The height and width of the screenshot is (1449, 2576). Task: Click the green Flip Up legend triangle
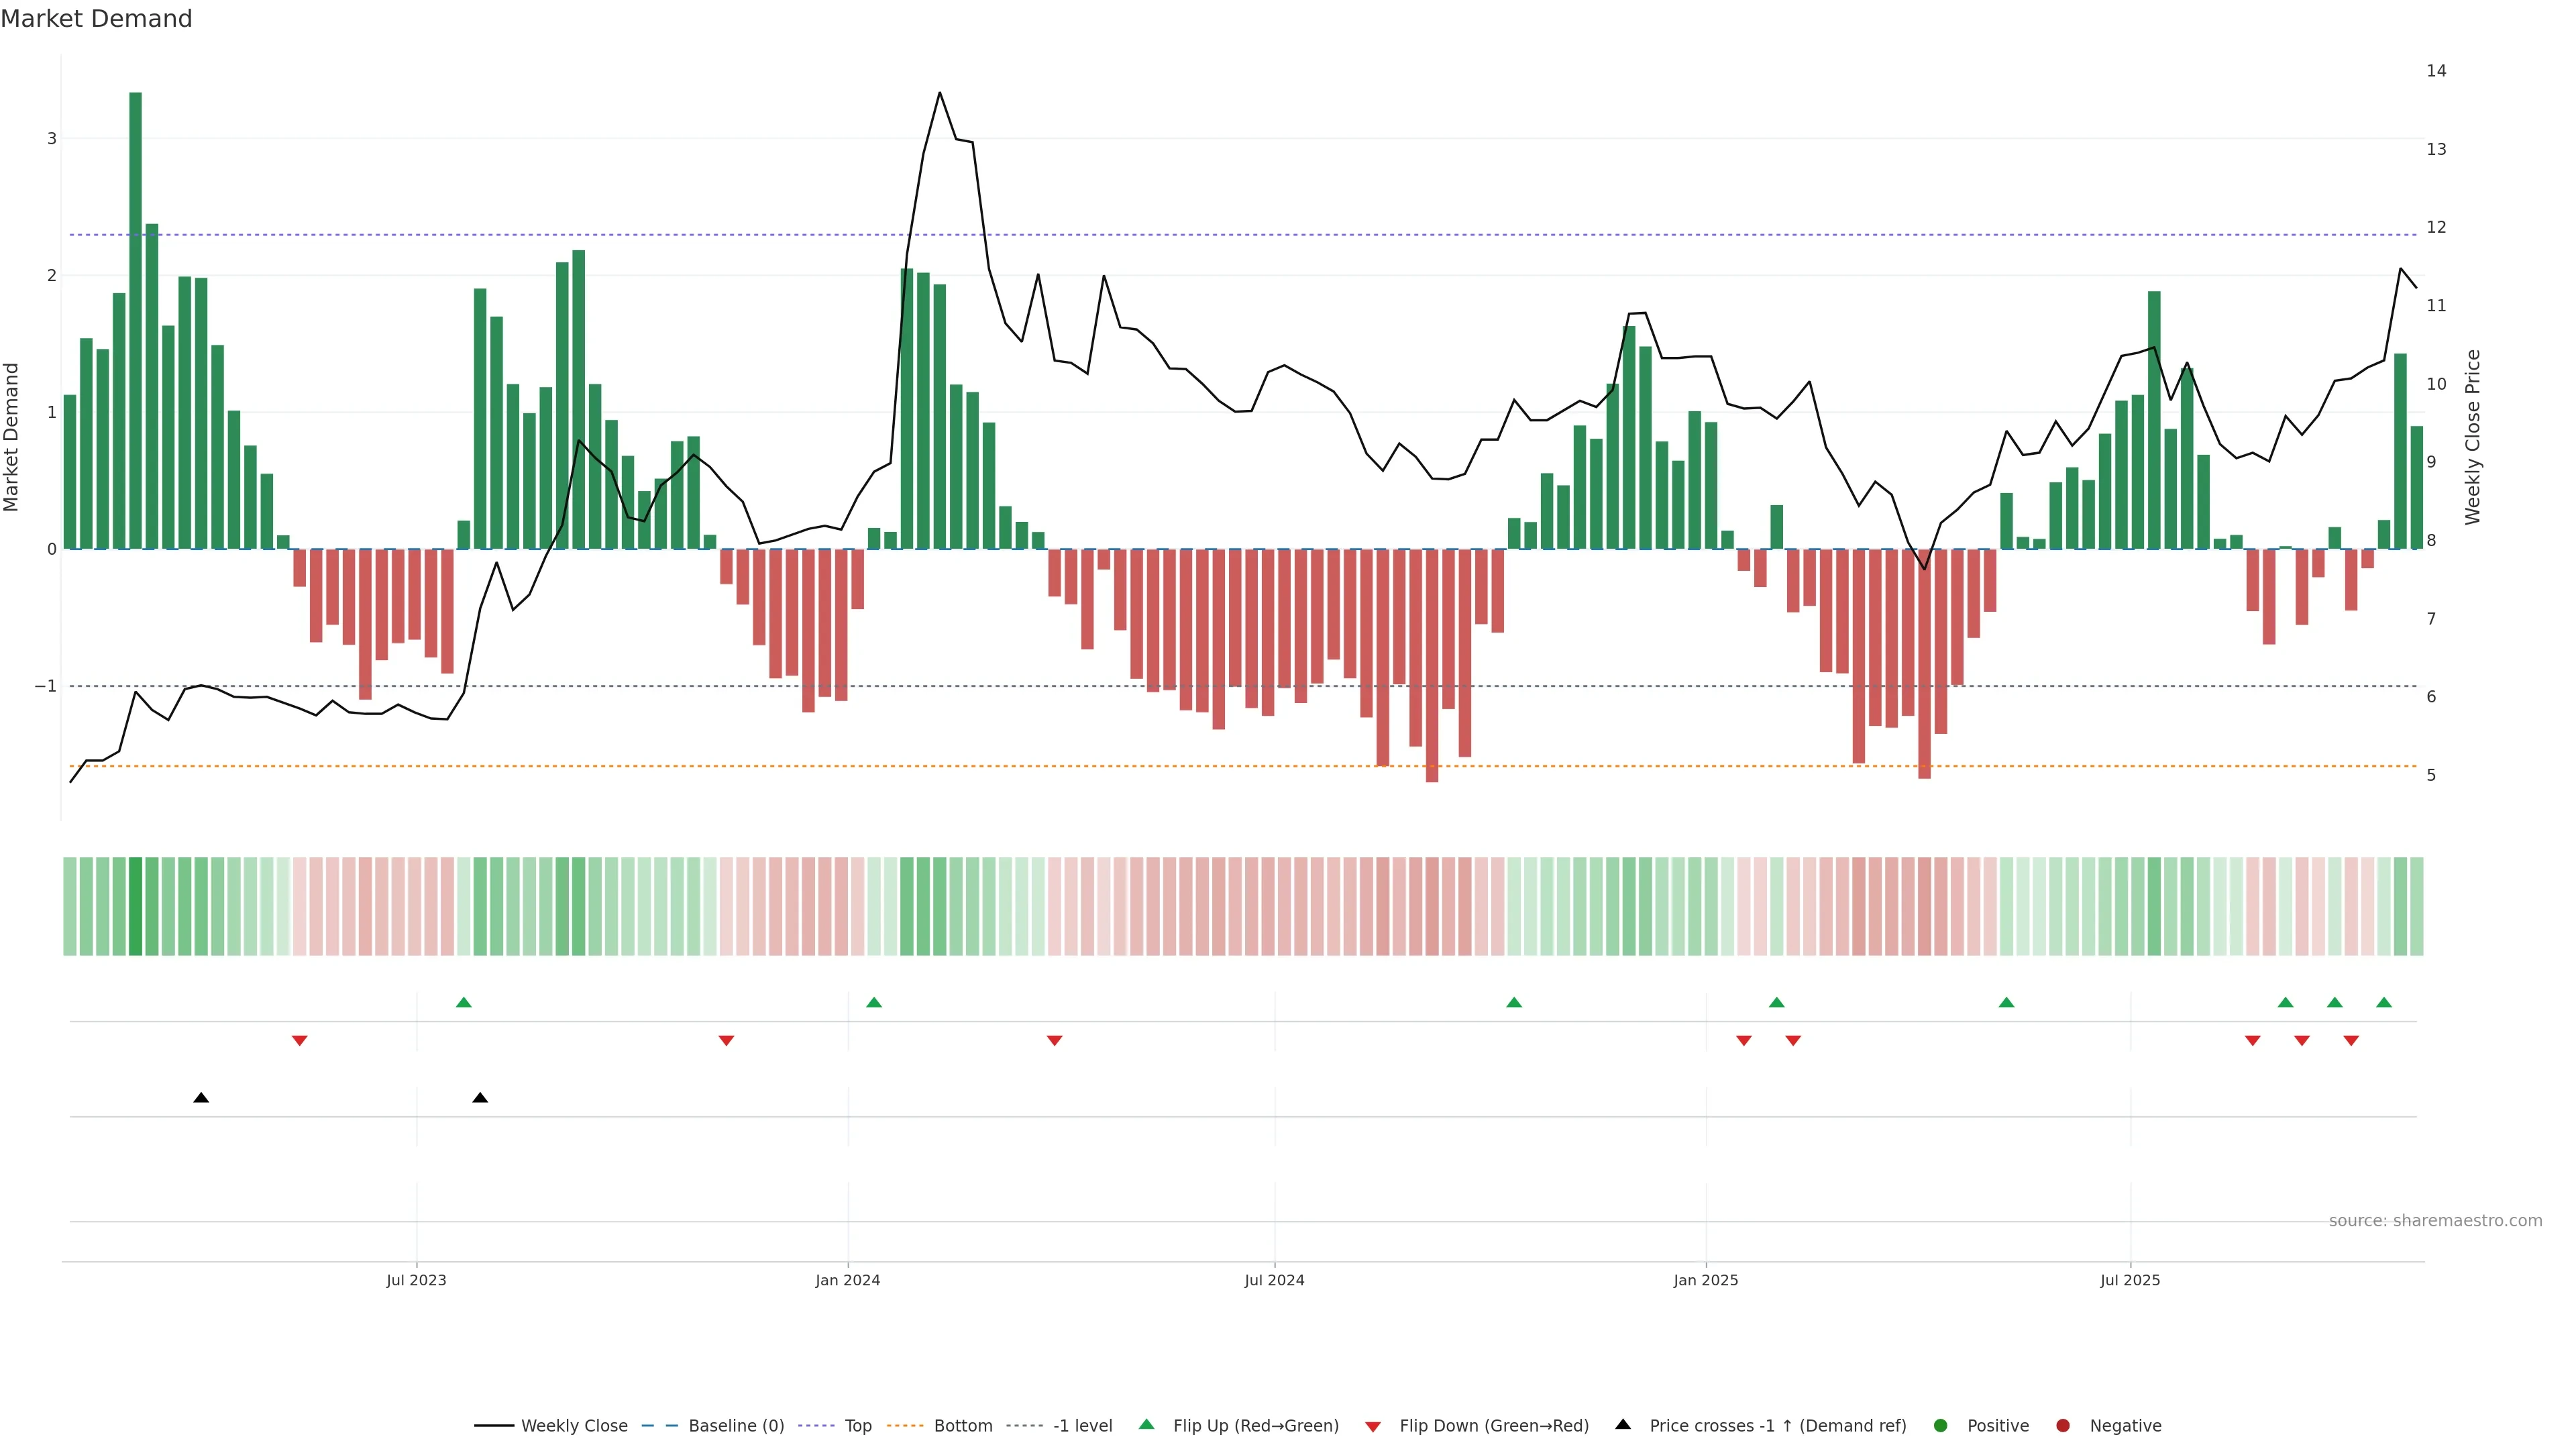point(1146,1424)
